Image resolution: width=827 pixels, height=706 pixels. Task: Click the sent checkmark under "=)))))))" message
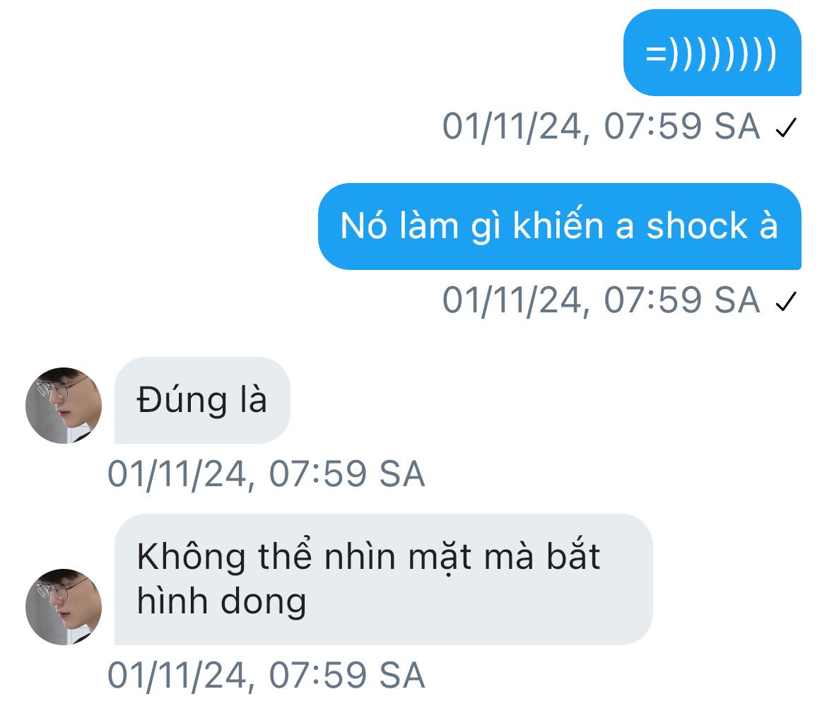click(x=786, y=128)
